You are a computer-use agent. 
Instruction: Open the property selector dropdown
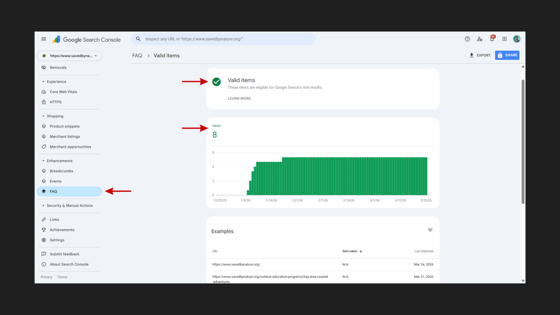pyautogui.click(x=69, y=56)
